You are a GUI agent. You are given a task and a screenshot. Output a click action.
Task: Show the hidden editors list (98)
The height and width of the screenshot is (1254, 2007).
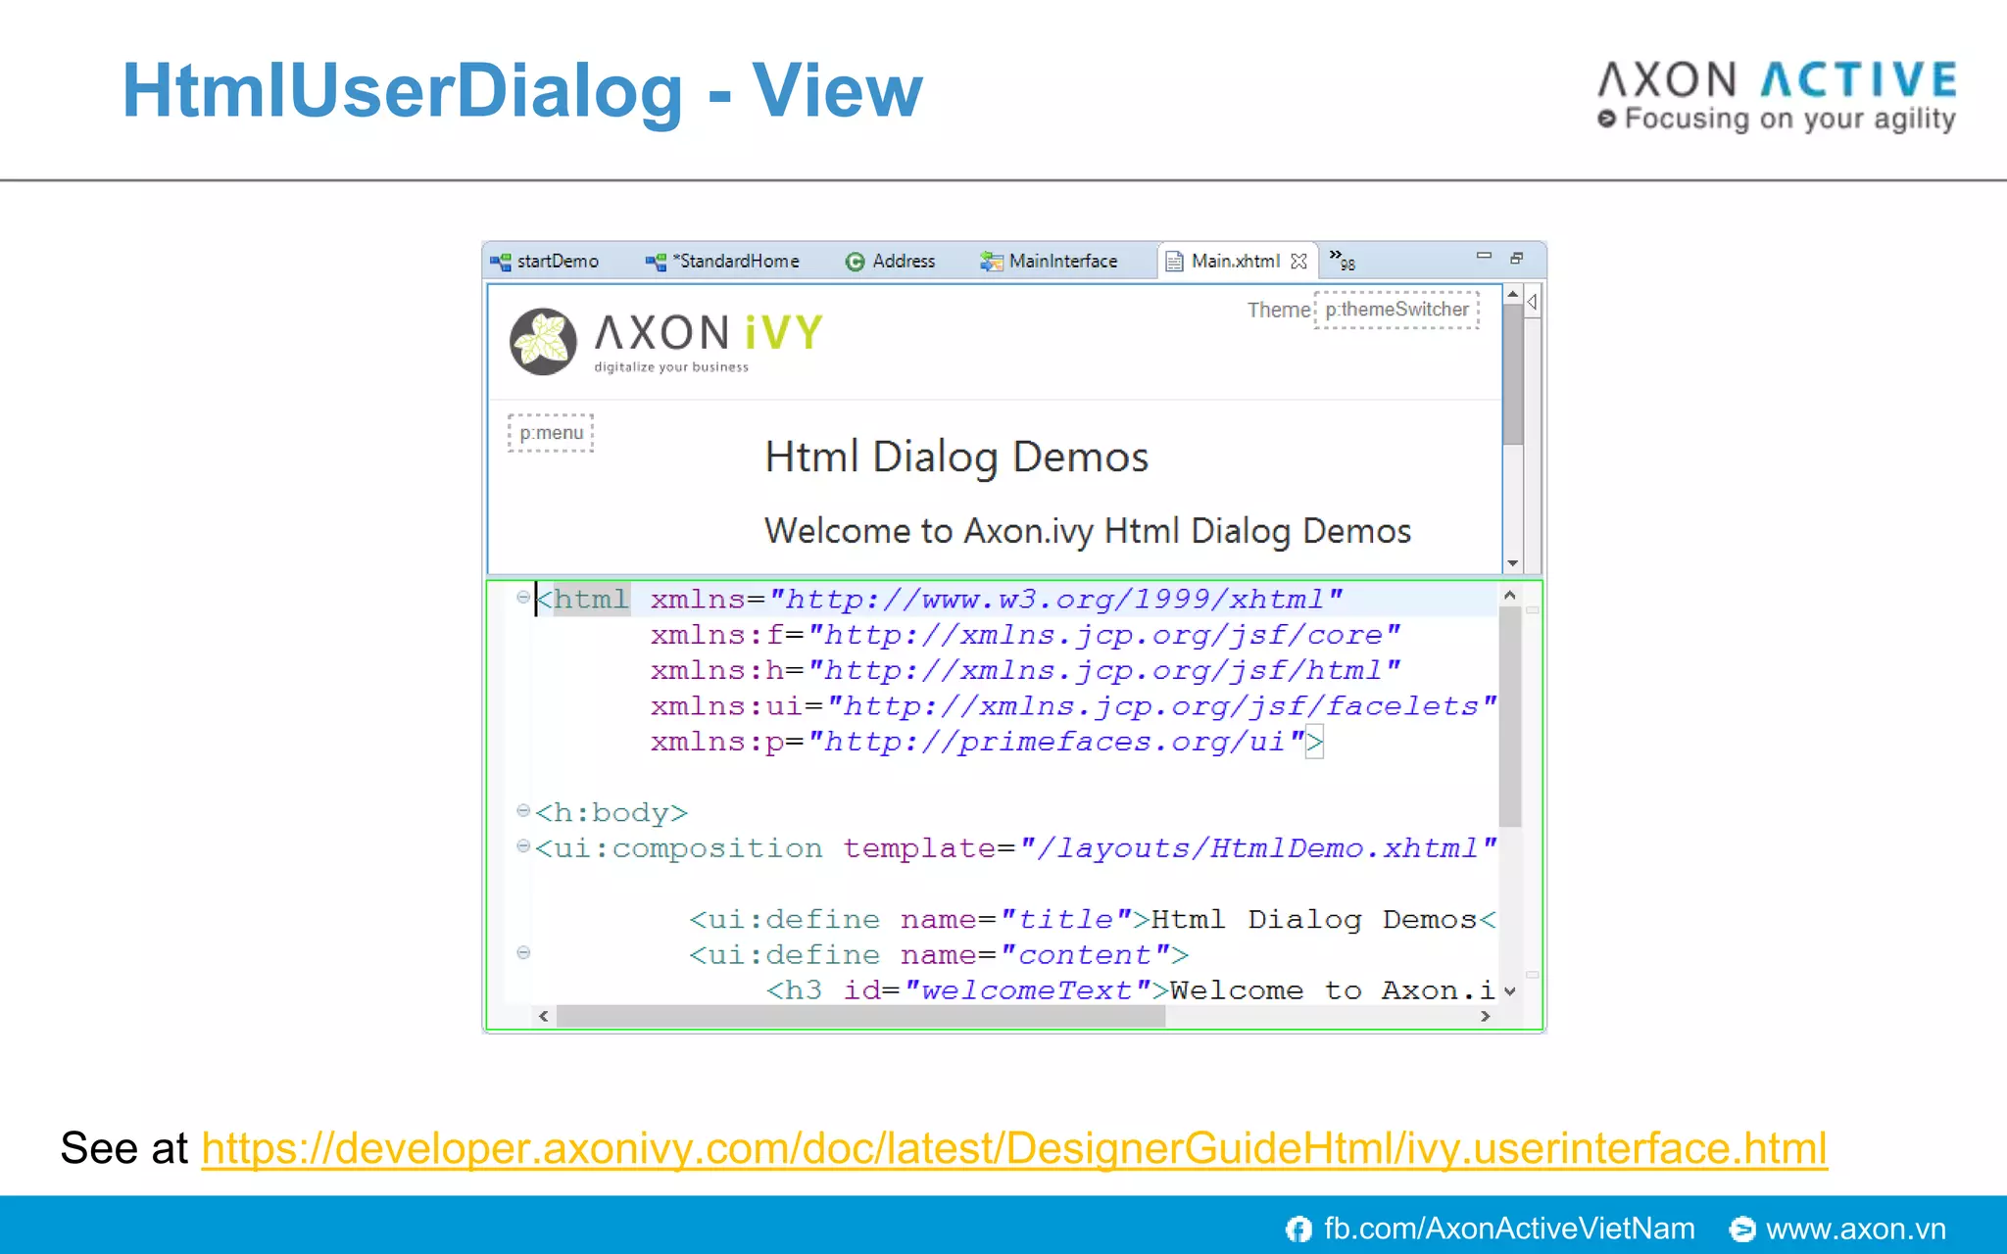1342,261
